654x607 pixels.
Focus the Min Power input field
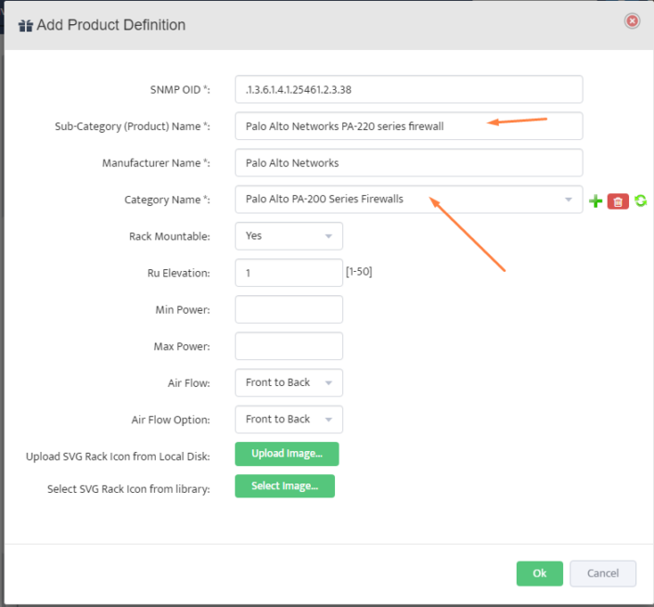[x=289, y=309]
